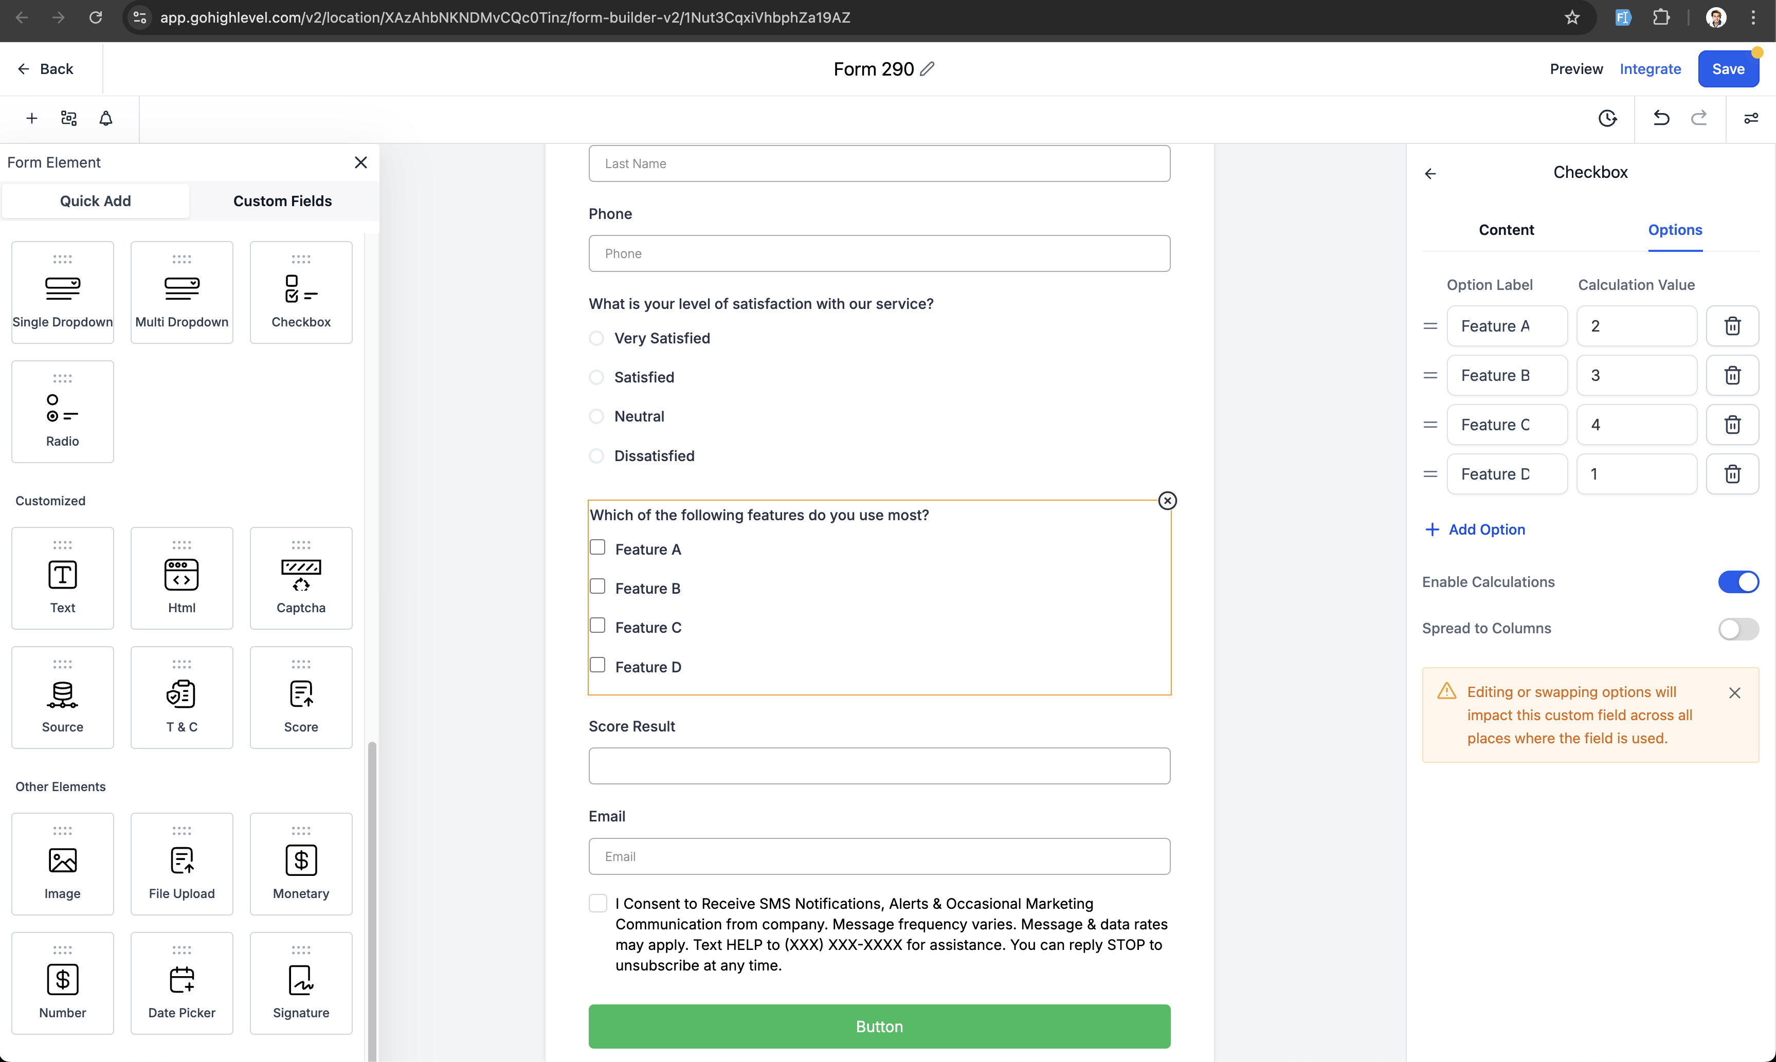Image resolution: width=1776 pixels, height=1062 pixels.
Task: Open the Content tab
Action: (1506, 230)
